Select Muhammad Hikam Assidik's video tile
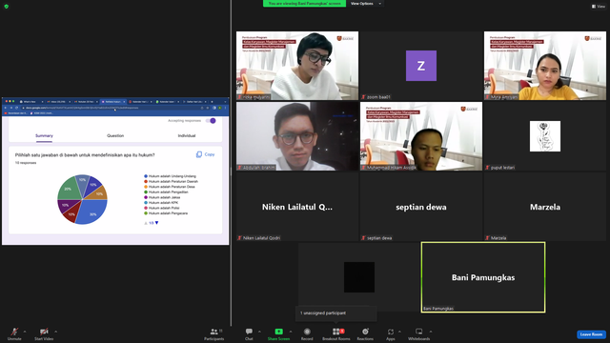The image size is (610, 343). [421, 136]
